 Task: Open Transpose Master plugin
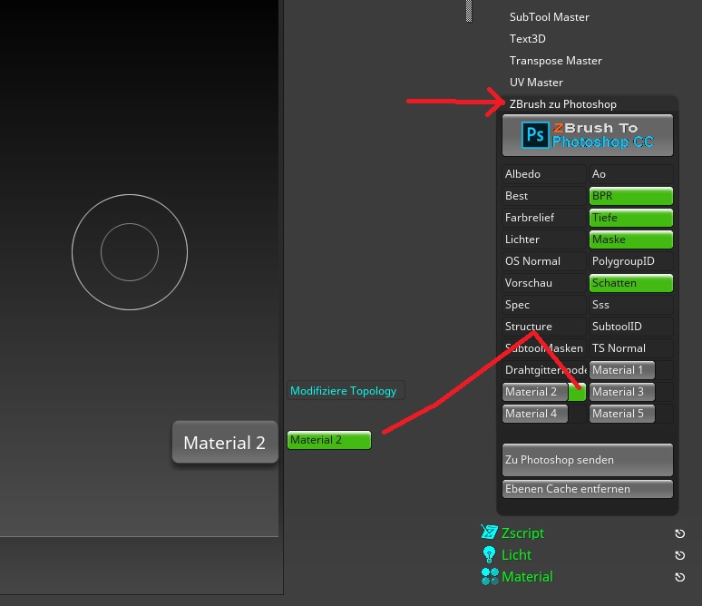click(555, 61)
